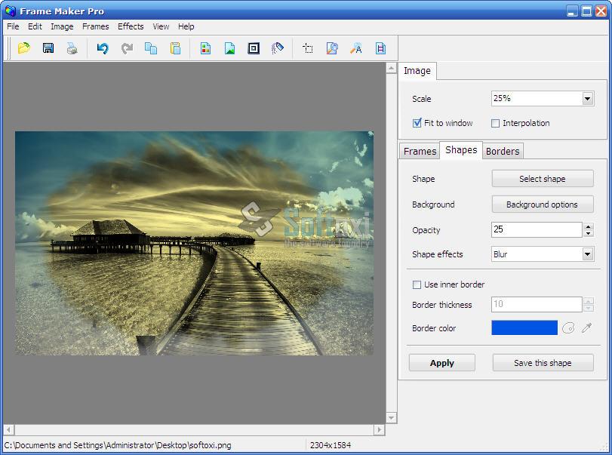612x455 pixels.
Task: Select the Undo arrow icon
Action: point(103,48)
